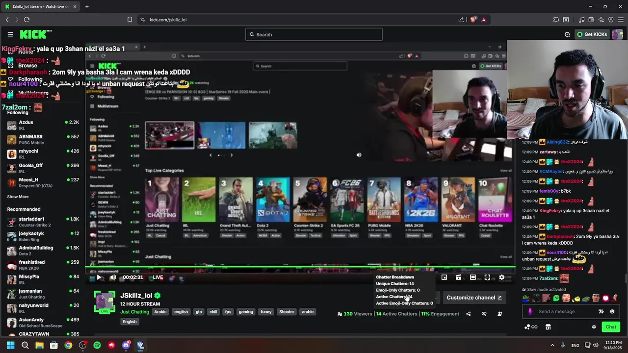Select the fps tag
This screenshot has height=353, width=628.
point(228,312)
